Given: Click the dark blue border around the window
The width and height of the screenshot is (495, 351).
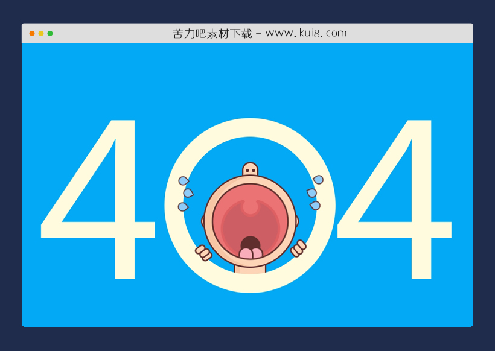Looking at the screenshot, I should 11,175.
